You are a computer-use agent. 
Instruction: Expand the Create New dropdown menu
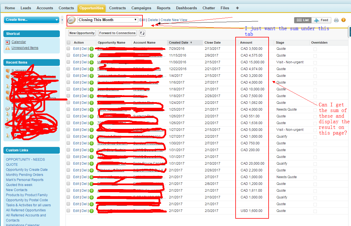point(31,20)
